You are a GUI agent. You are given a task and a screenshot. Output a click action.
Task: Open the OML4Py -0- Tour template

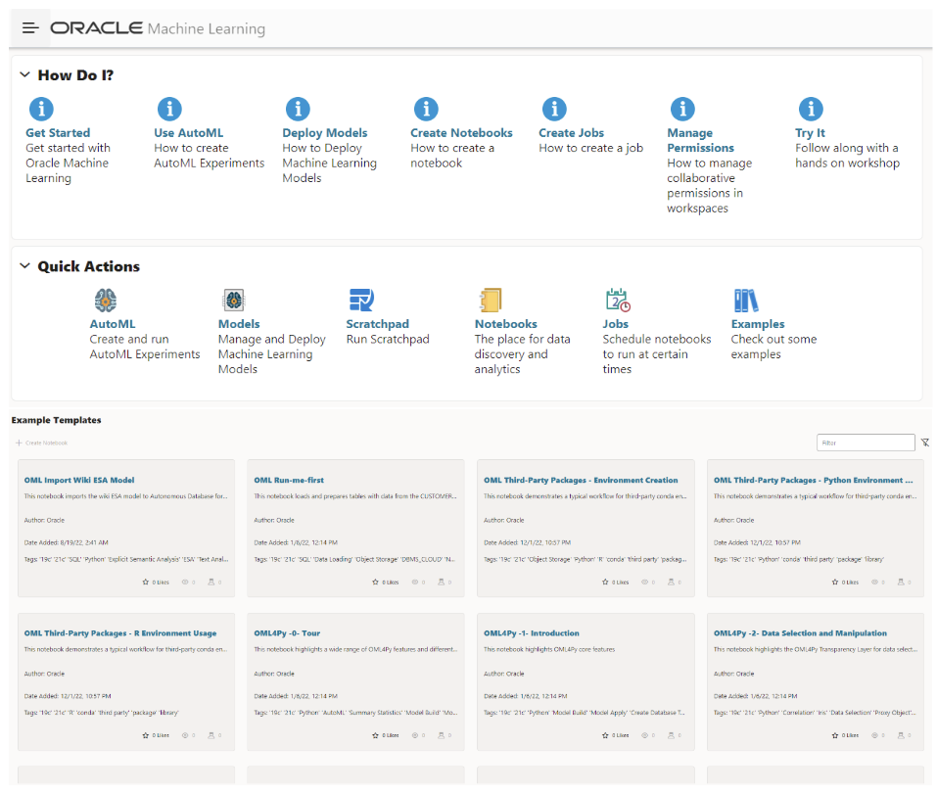[288, 633]
